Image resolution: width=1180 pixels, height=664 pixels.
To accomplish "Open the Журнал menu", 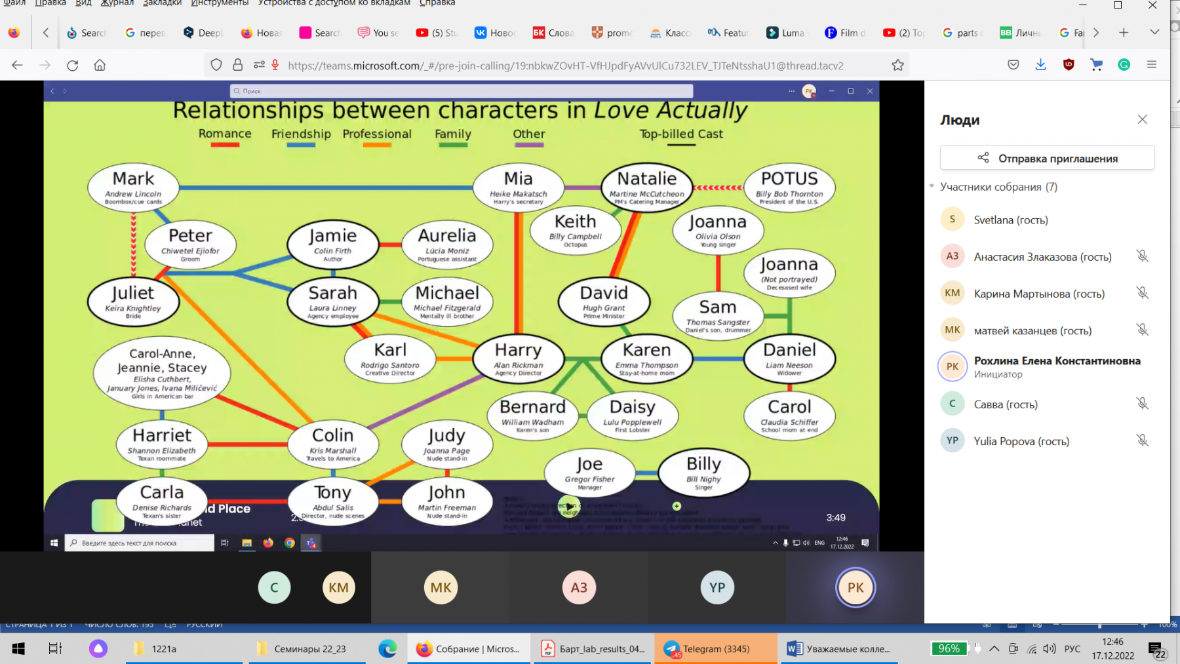I will pos(117,3).
